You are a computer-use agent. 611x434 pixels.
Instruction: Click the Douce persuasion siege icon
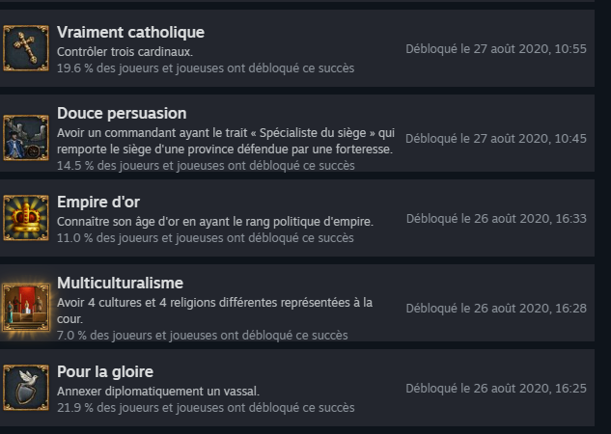(x=26, y=138)
